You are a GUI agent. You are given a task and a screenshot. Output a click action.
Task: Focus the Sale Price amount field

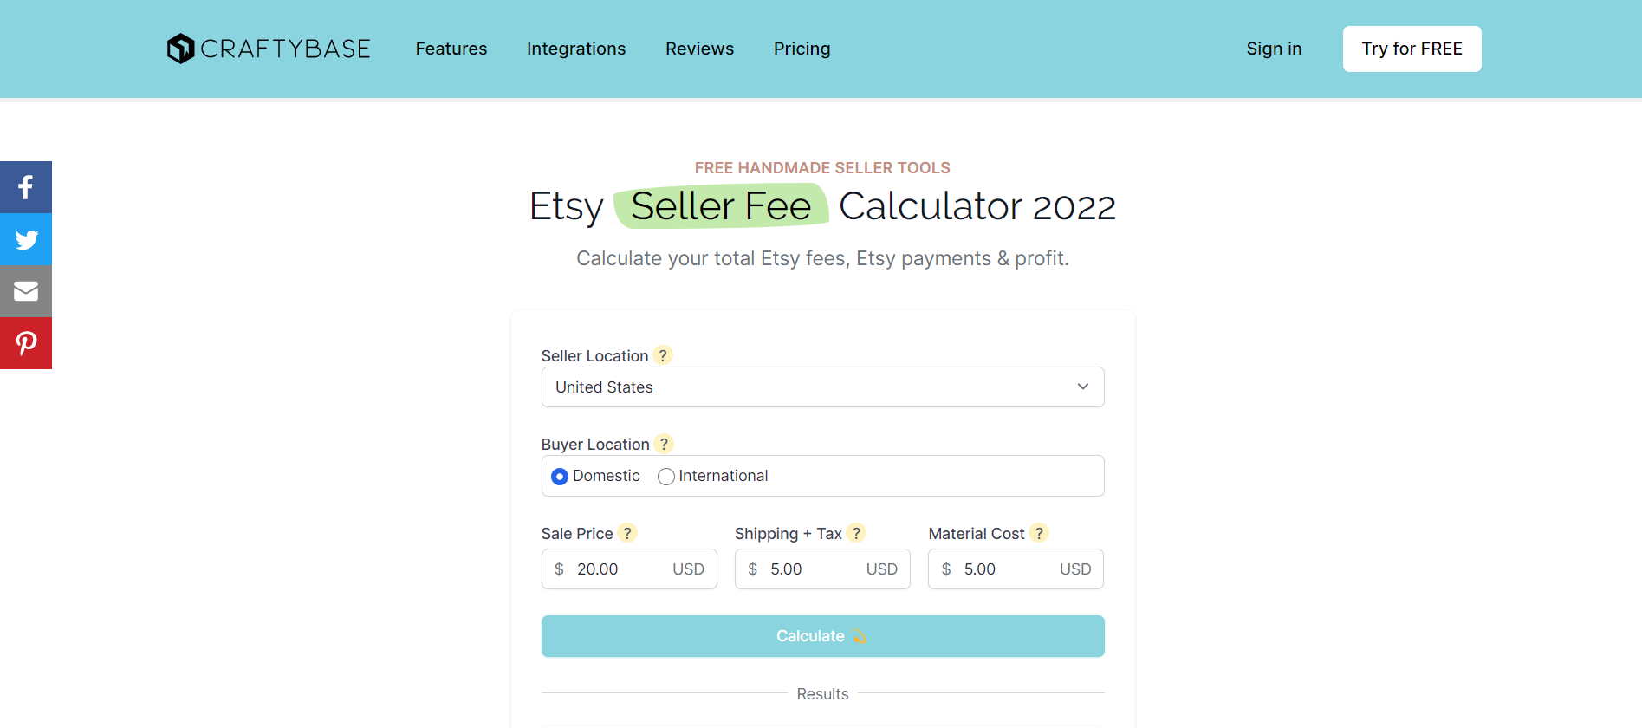click(629, 569)
